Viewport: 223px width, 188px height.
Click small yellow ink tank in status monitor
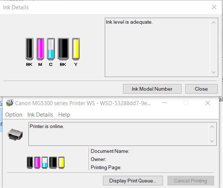pyautogui.click(x=61, y=162)
